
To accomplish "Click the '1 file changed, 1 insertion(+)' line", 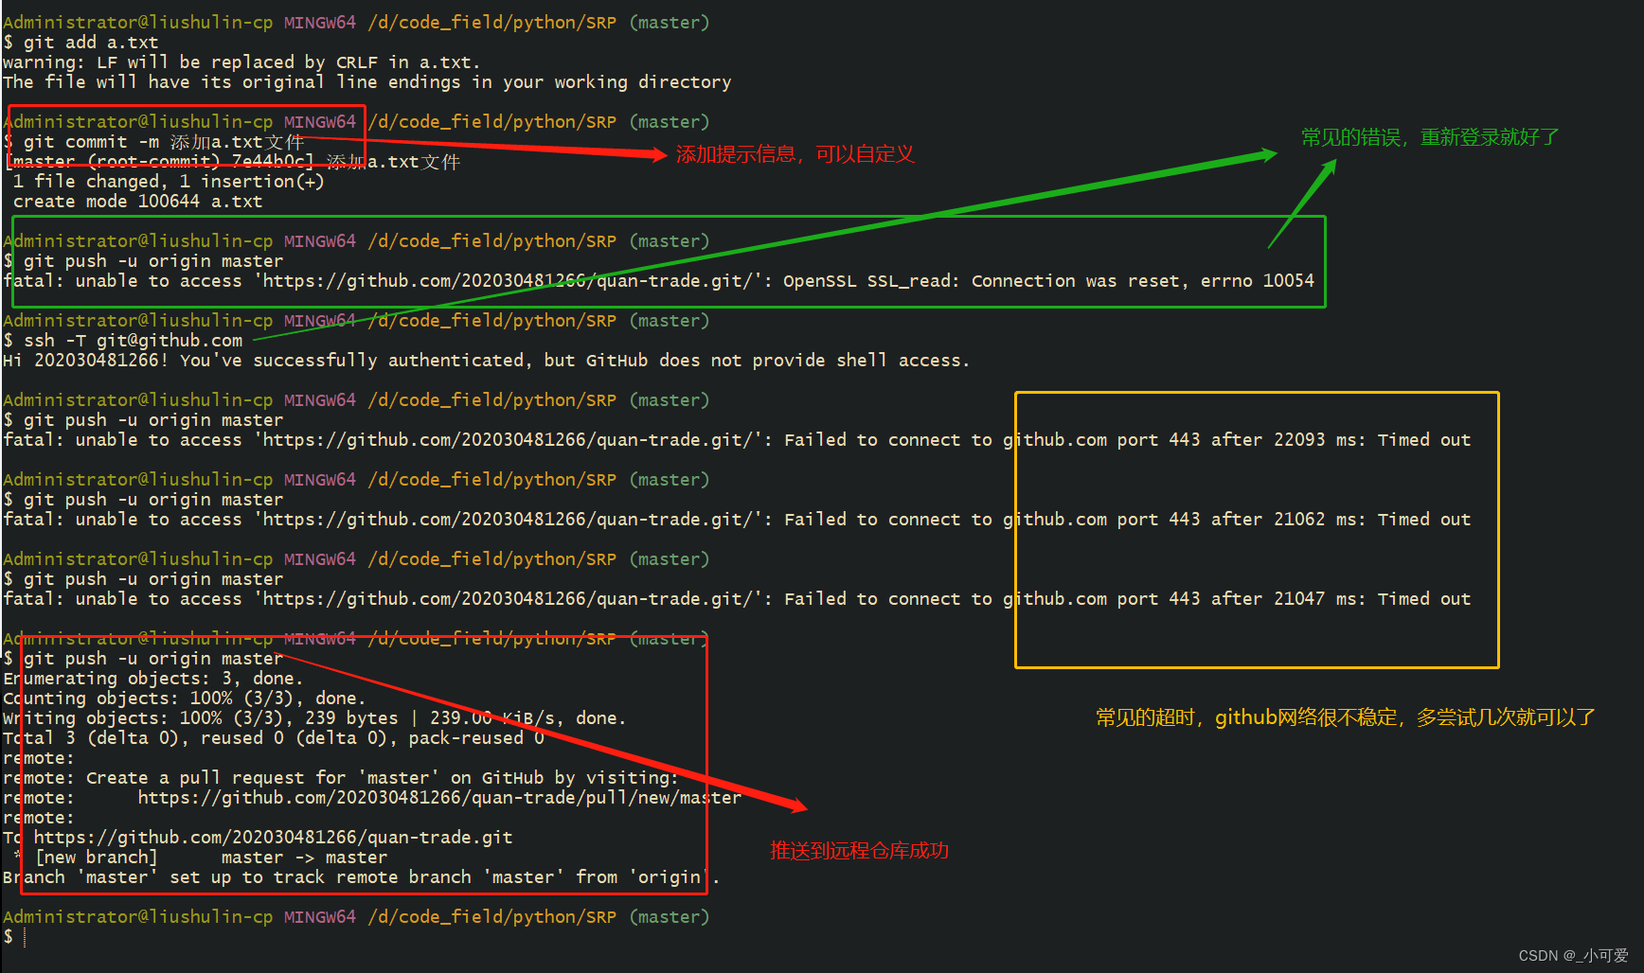I will (169, 182).
